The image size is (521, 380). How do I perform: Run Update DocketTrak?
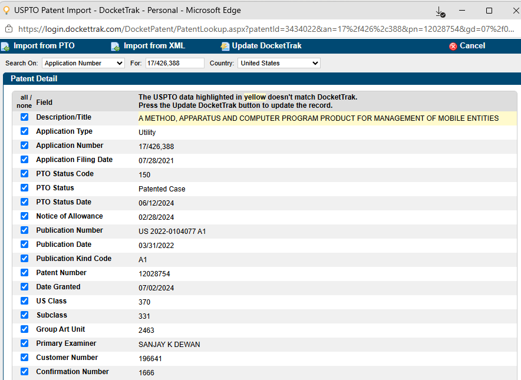pyautogui.click(x=266, y=46)
